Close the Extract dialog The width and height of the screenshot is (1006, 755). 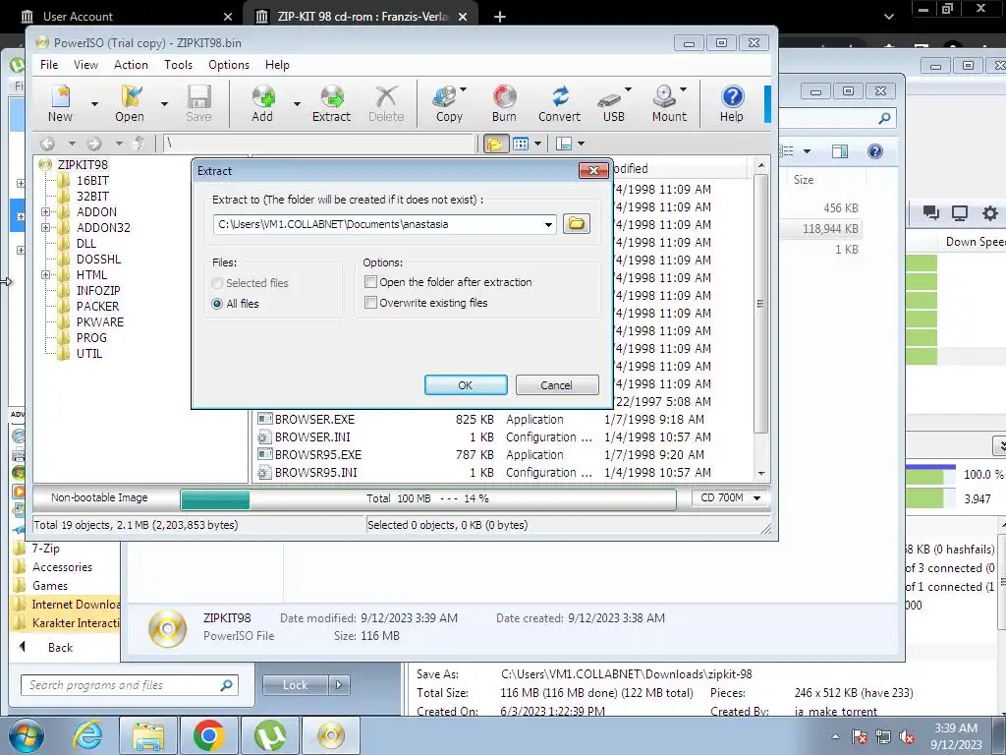click(x=593, y=170)
